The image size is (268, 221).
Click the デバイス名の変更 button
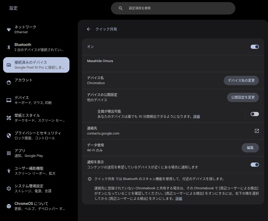coord(241,81)
